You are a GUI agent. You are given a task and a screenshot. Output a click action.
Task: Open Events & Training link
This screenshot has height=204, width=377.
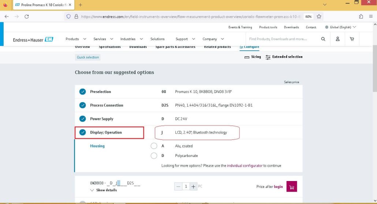coord(240,27)
